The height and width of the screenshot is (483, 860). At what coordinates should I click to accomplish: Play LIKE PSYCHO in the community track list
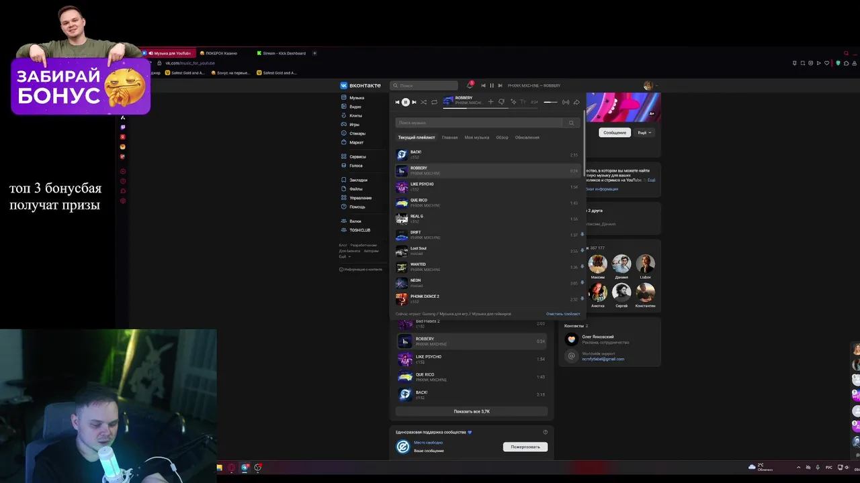[472, 360]
